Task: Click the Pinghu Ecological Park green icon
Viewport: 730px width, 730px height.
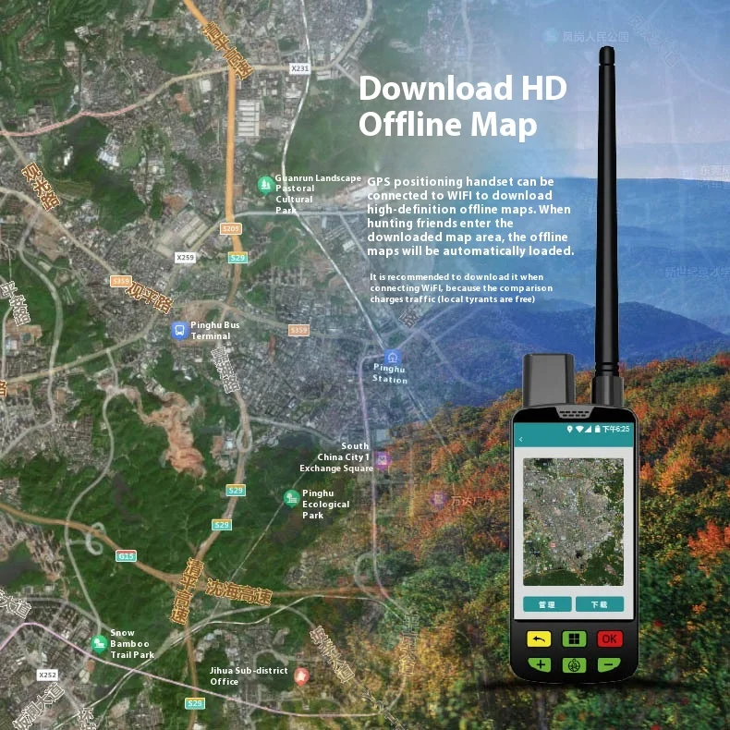Action: pos(291,499)
